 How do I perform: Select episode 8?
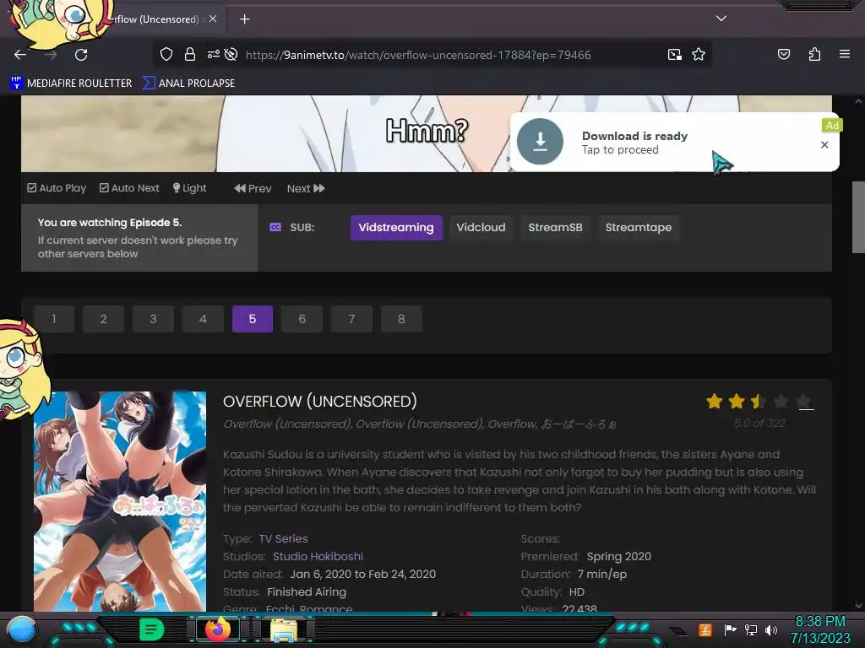(x=401, y=319)
